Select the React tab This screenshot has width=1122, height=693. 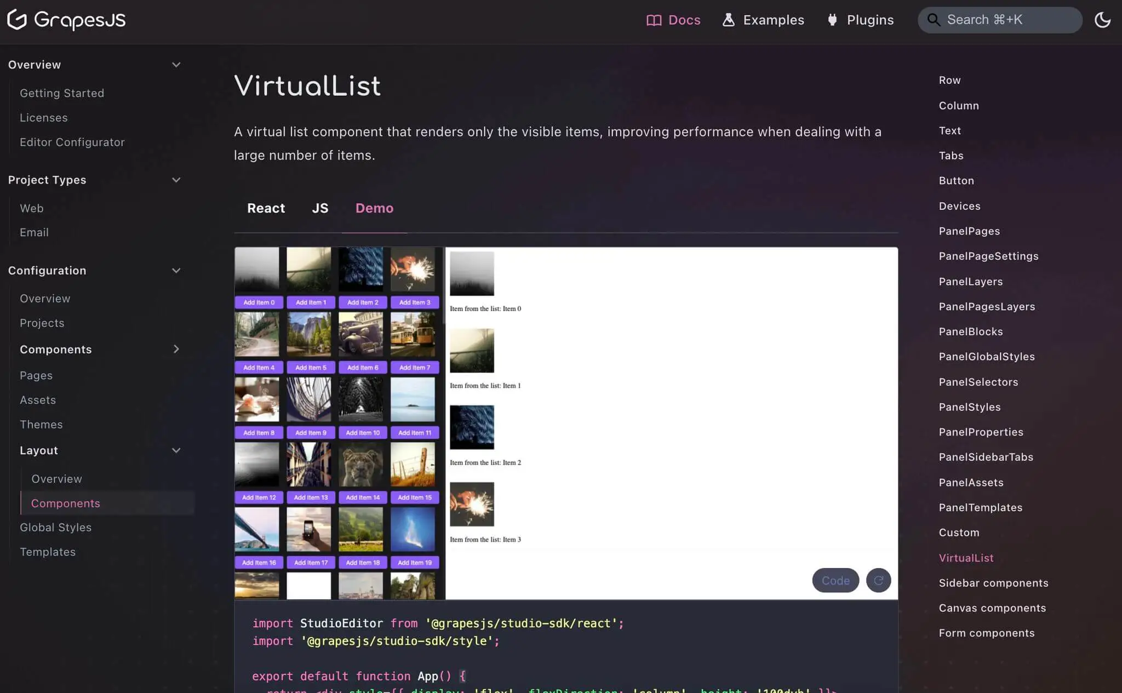point(266,208)
